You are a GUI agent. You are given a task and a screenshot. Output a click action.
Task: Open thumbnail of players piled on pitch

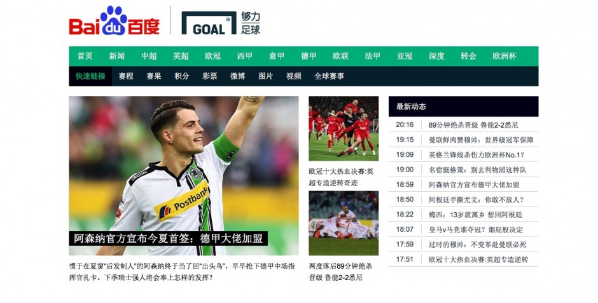pos(344,223)
